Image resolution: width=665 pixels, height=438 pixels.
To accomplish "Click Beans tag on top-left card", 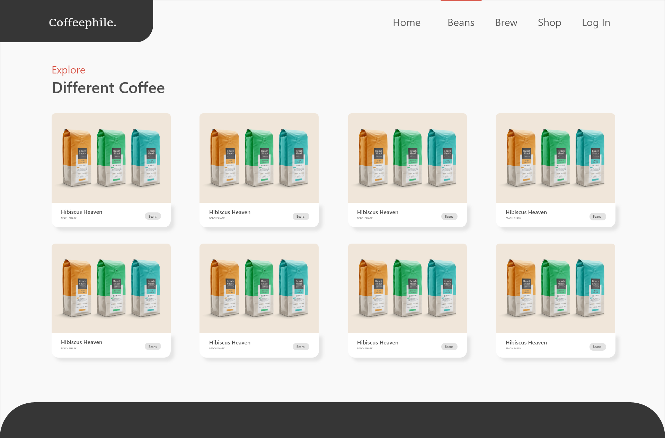I will point(152,216).
